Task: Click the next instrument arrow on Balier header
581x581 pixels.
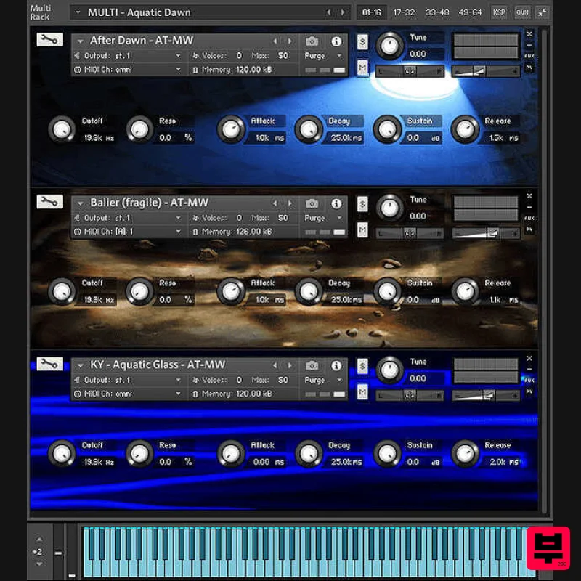Action: pyautogui.click(x=289, y=203)
